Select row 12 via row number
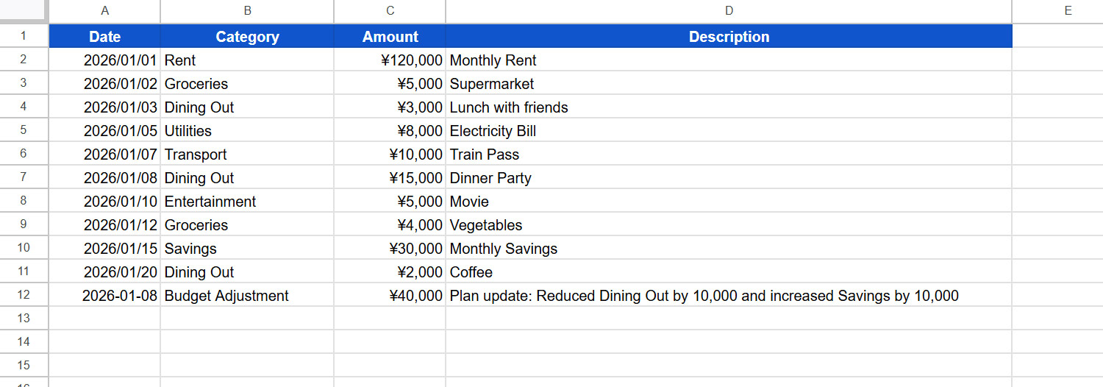The width and height of the screenshot is (1103, 387). (x=24, y=295)
